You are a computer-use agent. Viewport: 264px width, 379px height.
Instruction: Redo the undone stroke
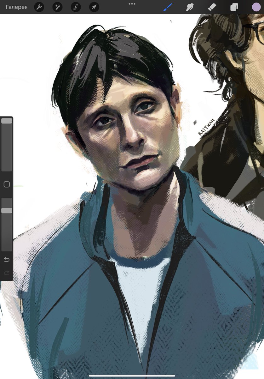coord(7,273)
